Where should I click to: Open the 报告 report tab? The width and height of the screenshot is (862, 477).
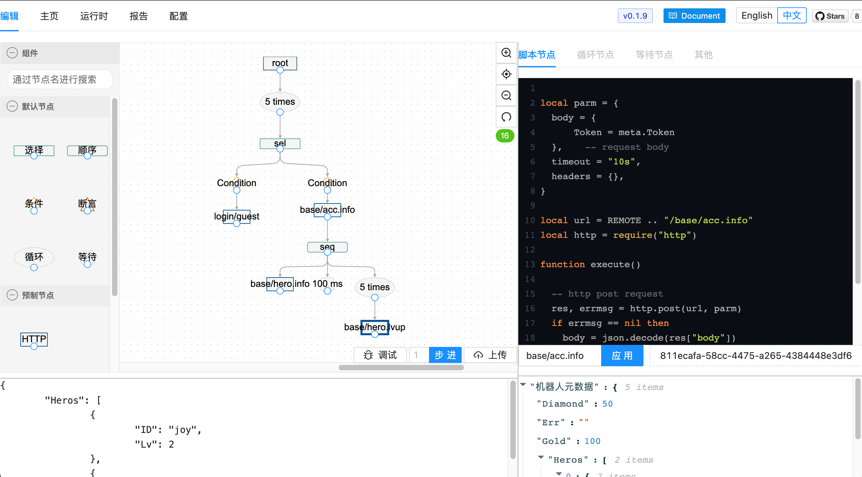[x=138, y=16]
